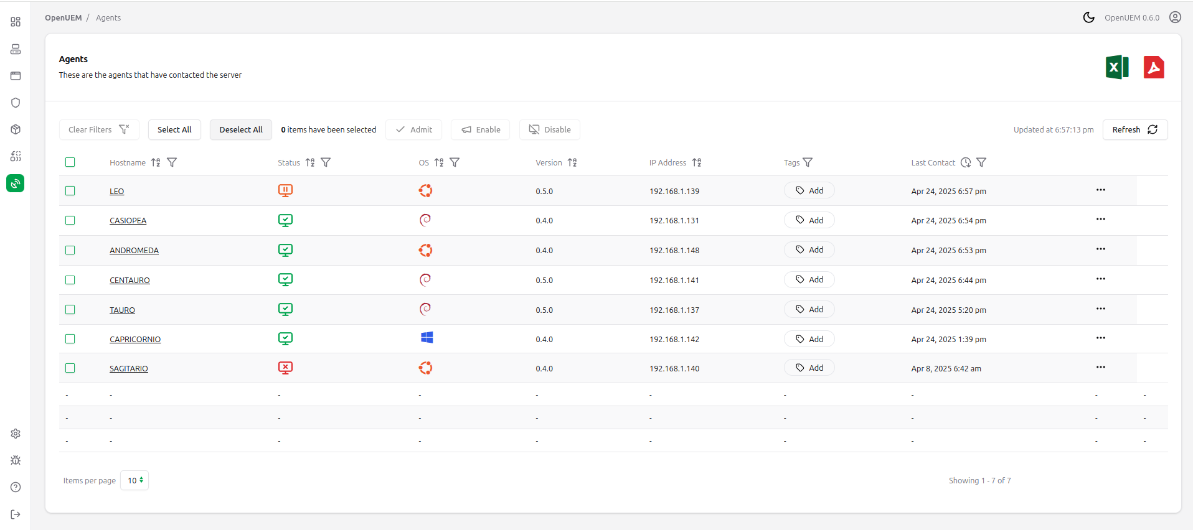This screenshot has height=530, width=1193.
Task: Open settings gear in the sidebar
Action: pyautogui.click(x=16, y=434)
